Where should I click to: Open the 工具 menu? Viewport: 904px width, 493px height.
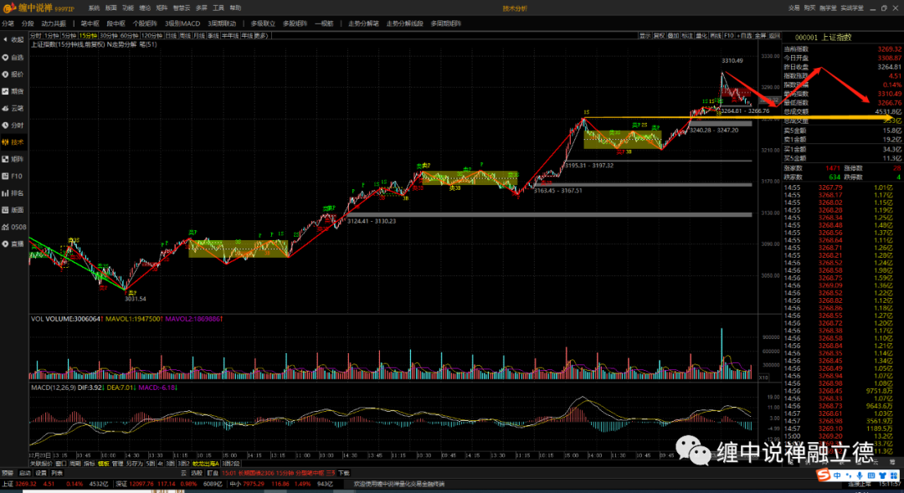tap(218, 8)
